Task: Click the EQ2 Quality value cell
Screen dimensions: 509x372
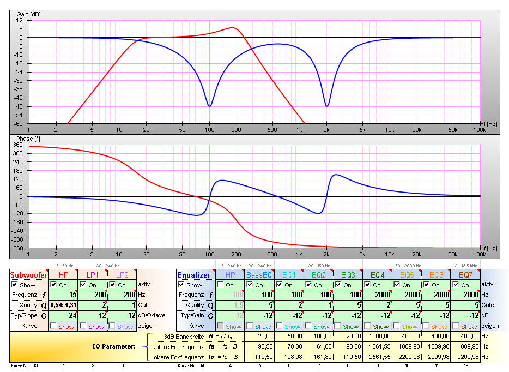Action: pyautogui.click(x=319, y=305)
